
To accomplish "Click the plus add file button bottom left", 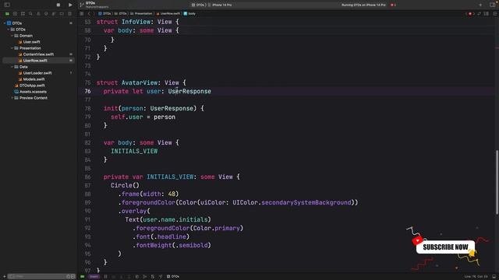I will pyautogui.click(x=4, y=277).
